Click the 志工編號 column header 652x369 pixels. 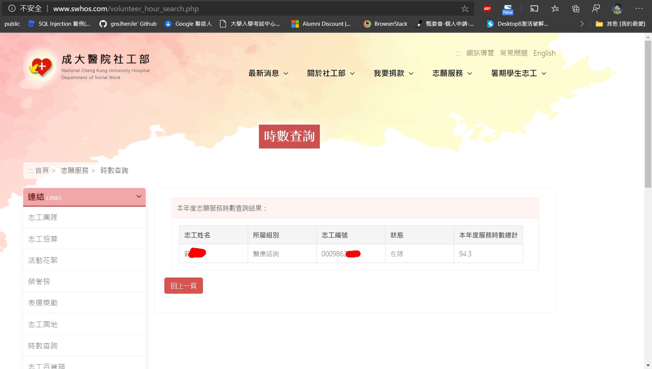351,235
